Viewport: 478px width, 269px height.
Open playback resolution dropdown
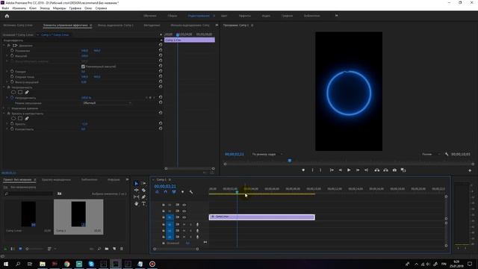[x=430, y=155]
